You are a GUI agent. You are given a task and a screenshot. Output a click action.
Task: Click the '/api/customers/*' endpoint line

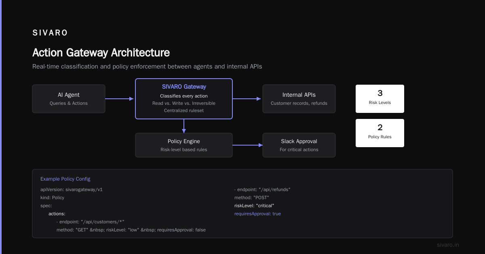pos(91,222)
